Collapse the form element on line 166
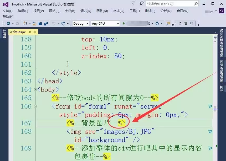 click(35, 106)
